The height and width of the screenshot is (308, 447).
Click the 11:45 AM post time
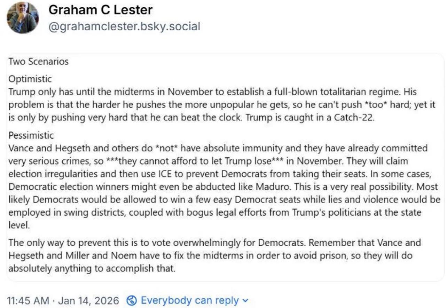pyautogui.click(x=28, y=300)
